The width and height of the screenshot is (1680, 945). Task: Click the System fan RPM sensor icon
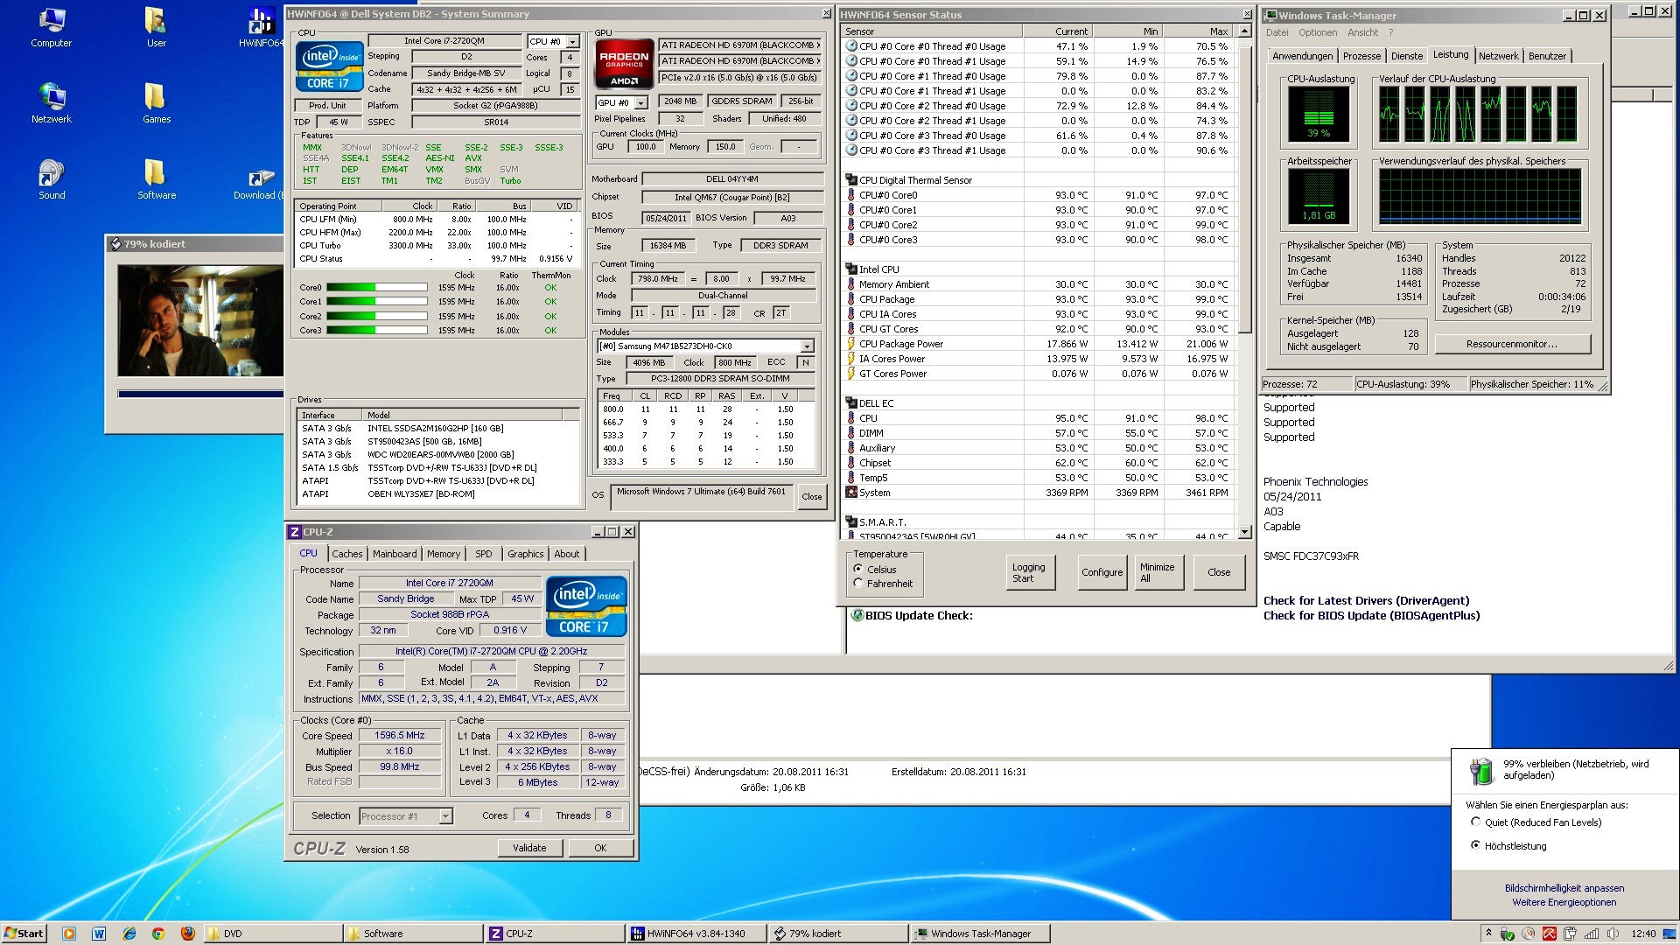coord(850,493)
